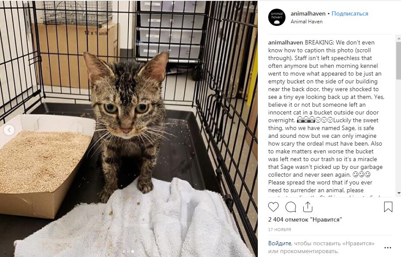Click the caption scrollbar up arrow
This screenshot has width=401, height=257.
click(398, 38)
